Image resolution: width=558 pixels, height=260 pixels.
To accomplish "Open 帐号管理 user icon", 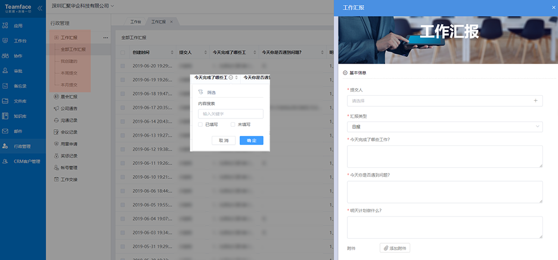I will click(x=56, y=168).
